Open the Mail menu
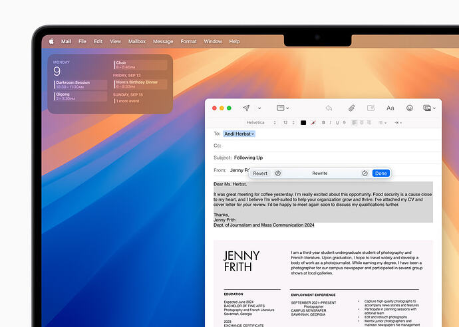Image resolution: width=459 pixels, height=327 pixels. (x=66, y=41)
